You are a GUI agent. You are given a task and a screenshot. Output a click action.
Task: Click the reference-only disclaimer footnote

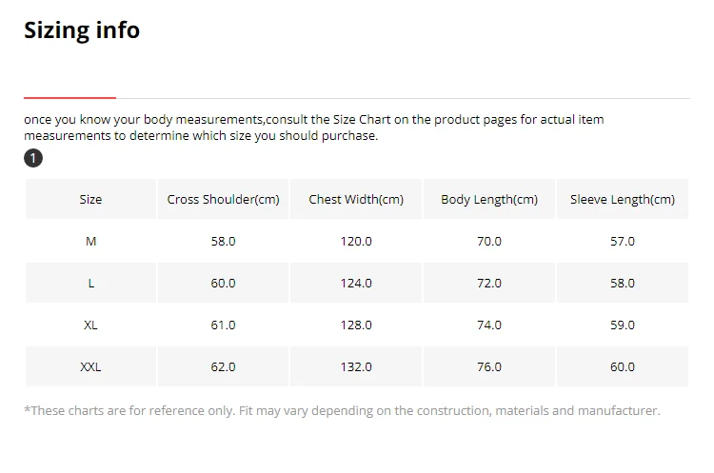(342, 411)
